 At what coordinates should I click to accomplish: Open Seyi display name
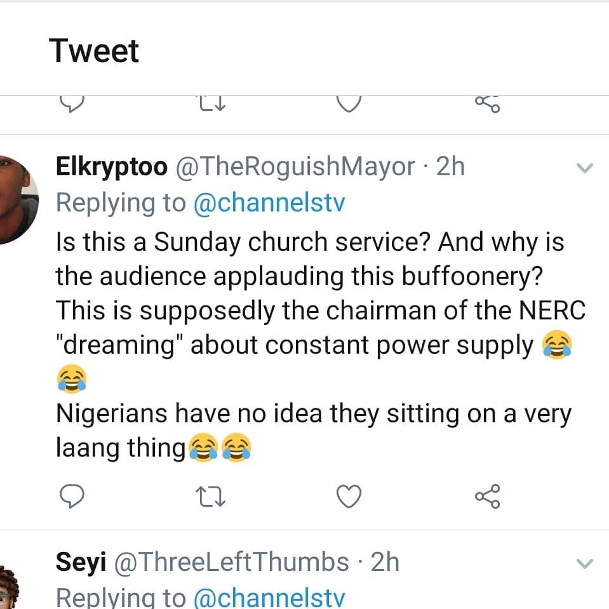81,563
